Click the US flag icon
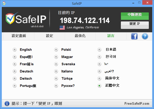This screenshot has width=154, height=109. click(62, 28)
